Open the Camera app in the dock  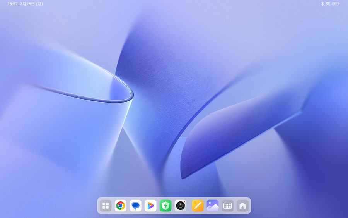coord(181,206)
